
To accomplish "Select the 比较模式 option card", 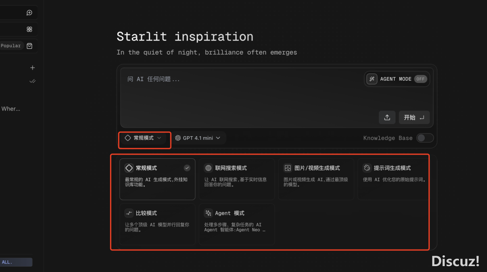I will point(157,224).
